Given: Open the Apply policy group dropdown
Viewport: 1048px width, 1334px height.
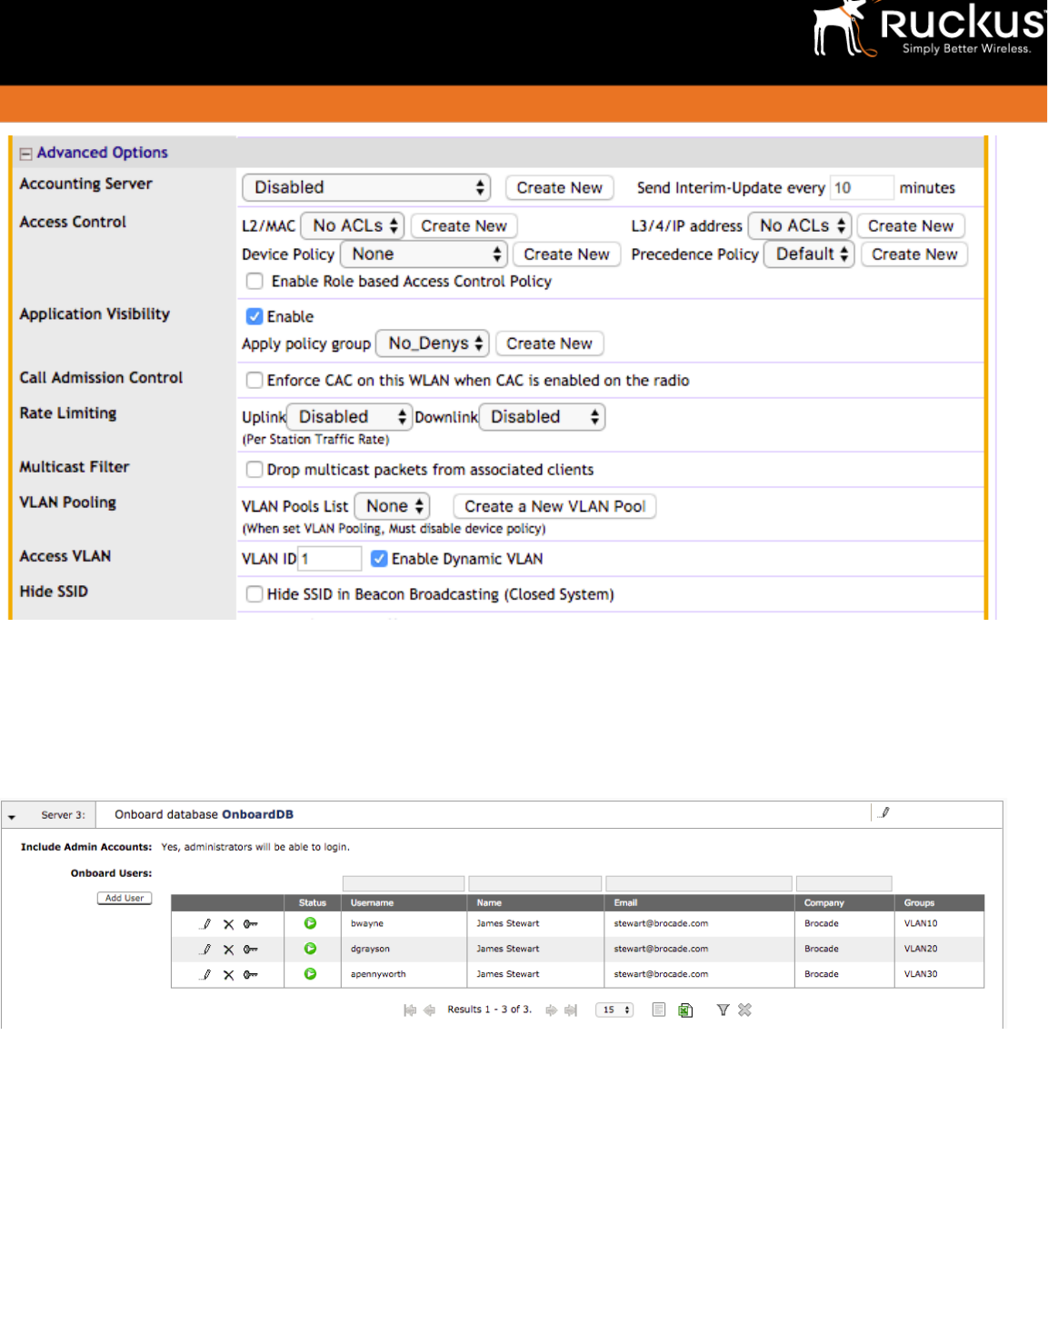Looking at the screenshot, I should pos(433,343).
